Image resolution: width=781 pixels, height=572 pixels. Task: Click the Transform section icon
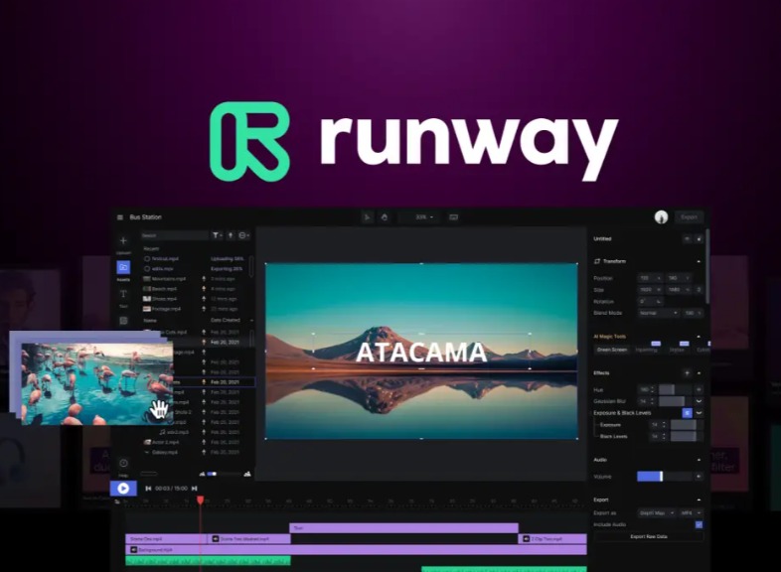(597, 261)
